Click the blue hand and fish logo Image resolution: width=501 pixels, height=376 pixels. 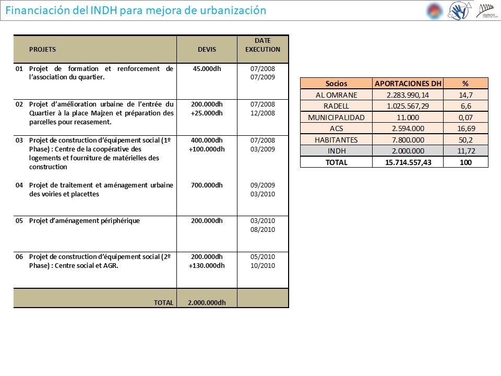click(459, 10)
